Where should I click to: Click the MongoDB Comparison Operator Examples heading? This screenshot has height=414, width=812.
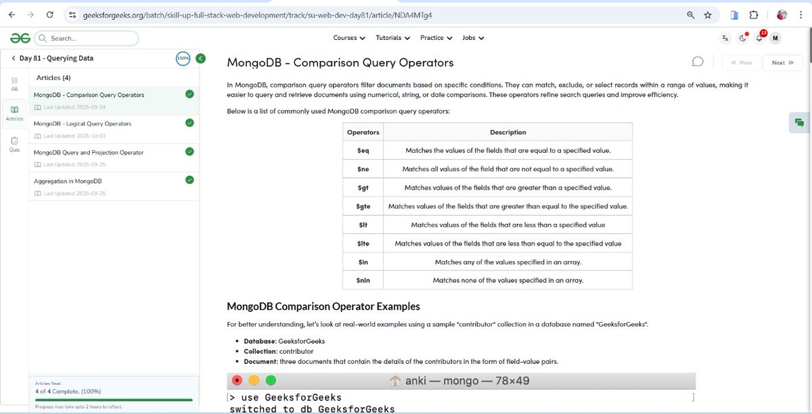323,306
